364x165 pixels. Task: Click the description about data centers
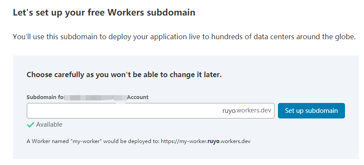[184, 37]
